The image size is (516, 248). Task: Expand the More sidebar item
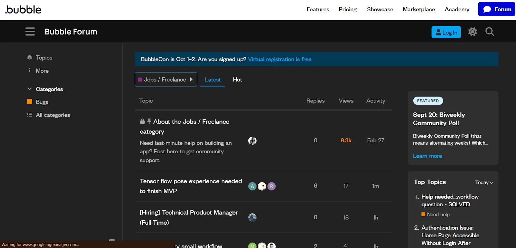[42, 71]
